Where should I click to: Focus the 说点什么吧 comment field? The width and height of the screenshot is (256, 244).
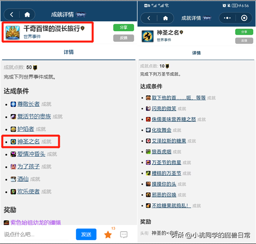click(x=36, y=235)
